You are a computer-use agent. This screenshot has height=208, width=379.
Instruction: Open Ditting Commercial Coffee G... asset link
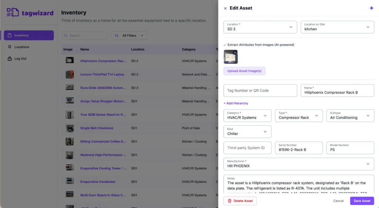click(103, 142)
